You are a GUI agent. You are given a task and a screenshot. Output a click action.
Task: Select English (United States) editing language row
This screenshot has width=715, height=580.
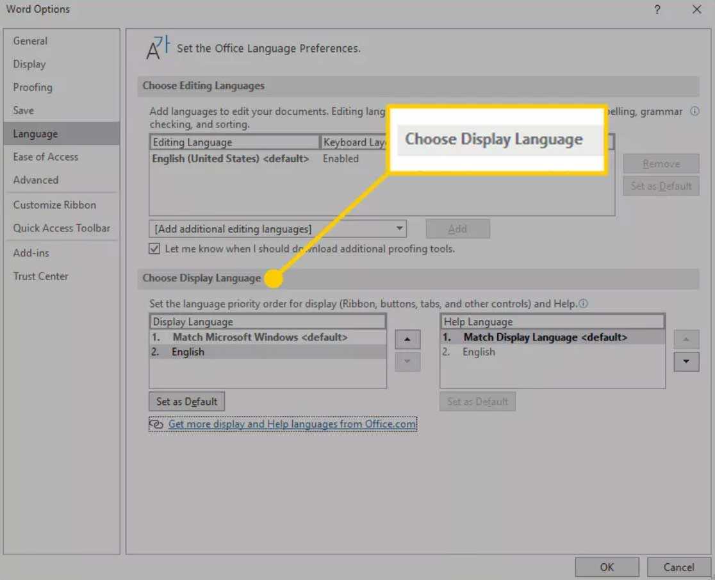[231, 158]
